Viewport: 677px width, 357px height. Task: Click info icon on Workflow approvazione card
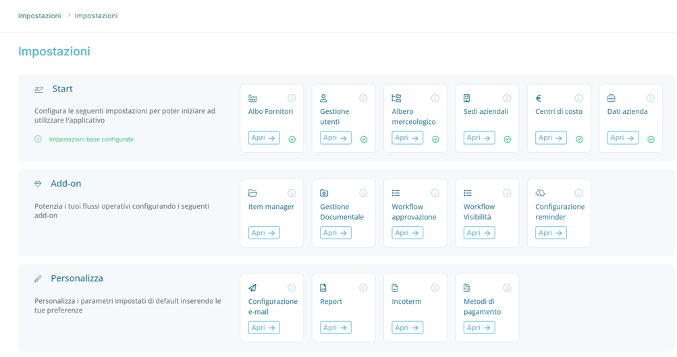[435, 193]
